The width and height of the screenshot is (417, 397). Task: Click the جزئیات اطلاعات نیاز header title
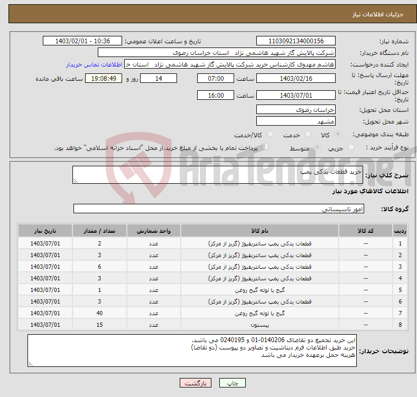[x=378, y=14]
